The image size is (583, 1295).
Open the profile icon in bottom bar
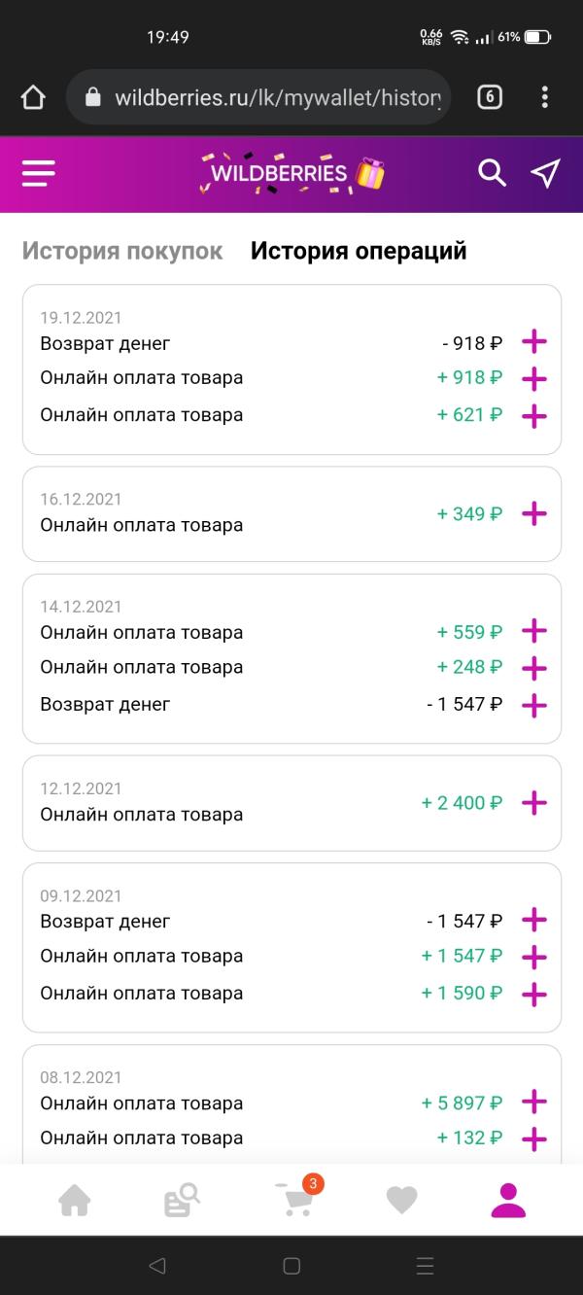pos(508,1201)
